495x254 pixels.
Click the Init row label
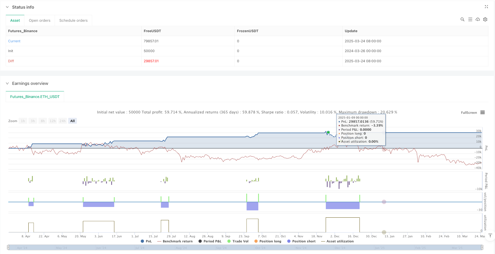pyautogui.click(x=11, y=51)
